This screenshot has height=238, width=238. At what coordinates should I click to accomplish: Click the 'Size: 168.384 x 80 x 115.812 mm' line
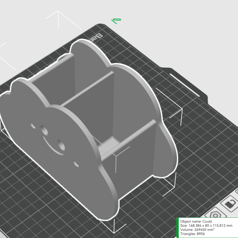206,226
